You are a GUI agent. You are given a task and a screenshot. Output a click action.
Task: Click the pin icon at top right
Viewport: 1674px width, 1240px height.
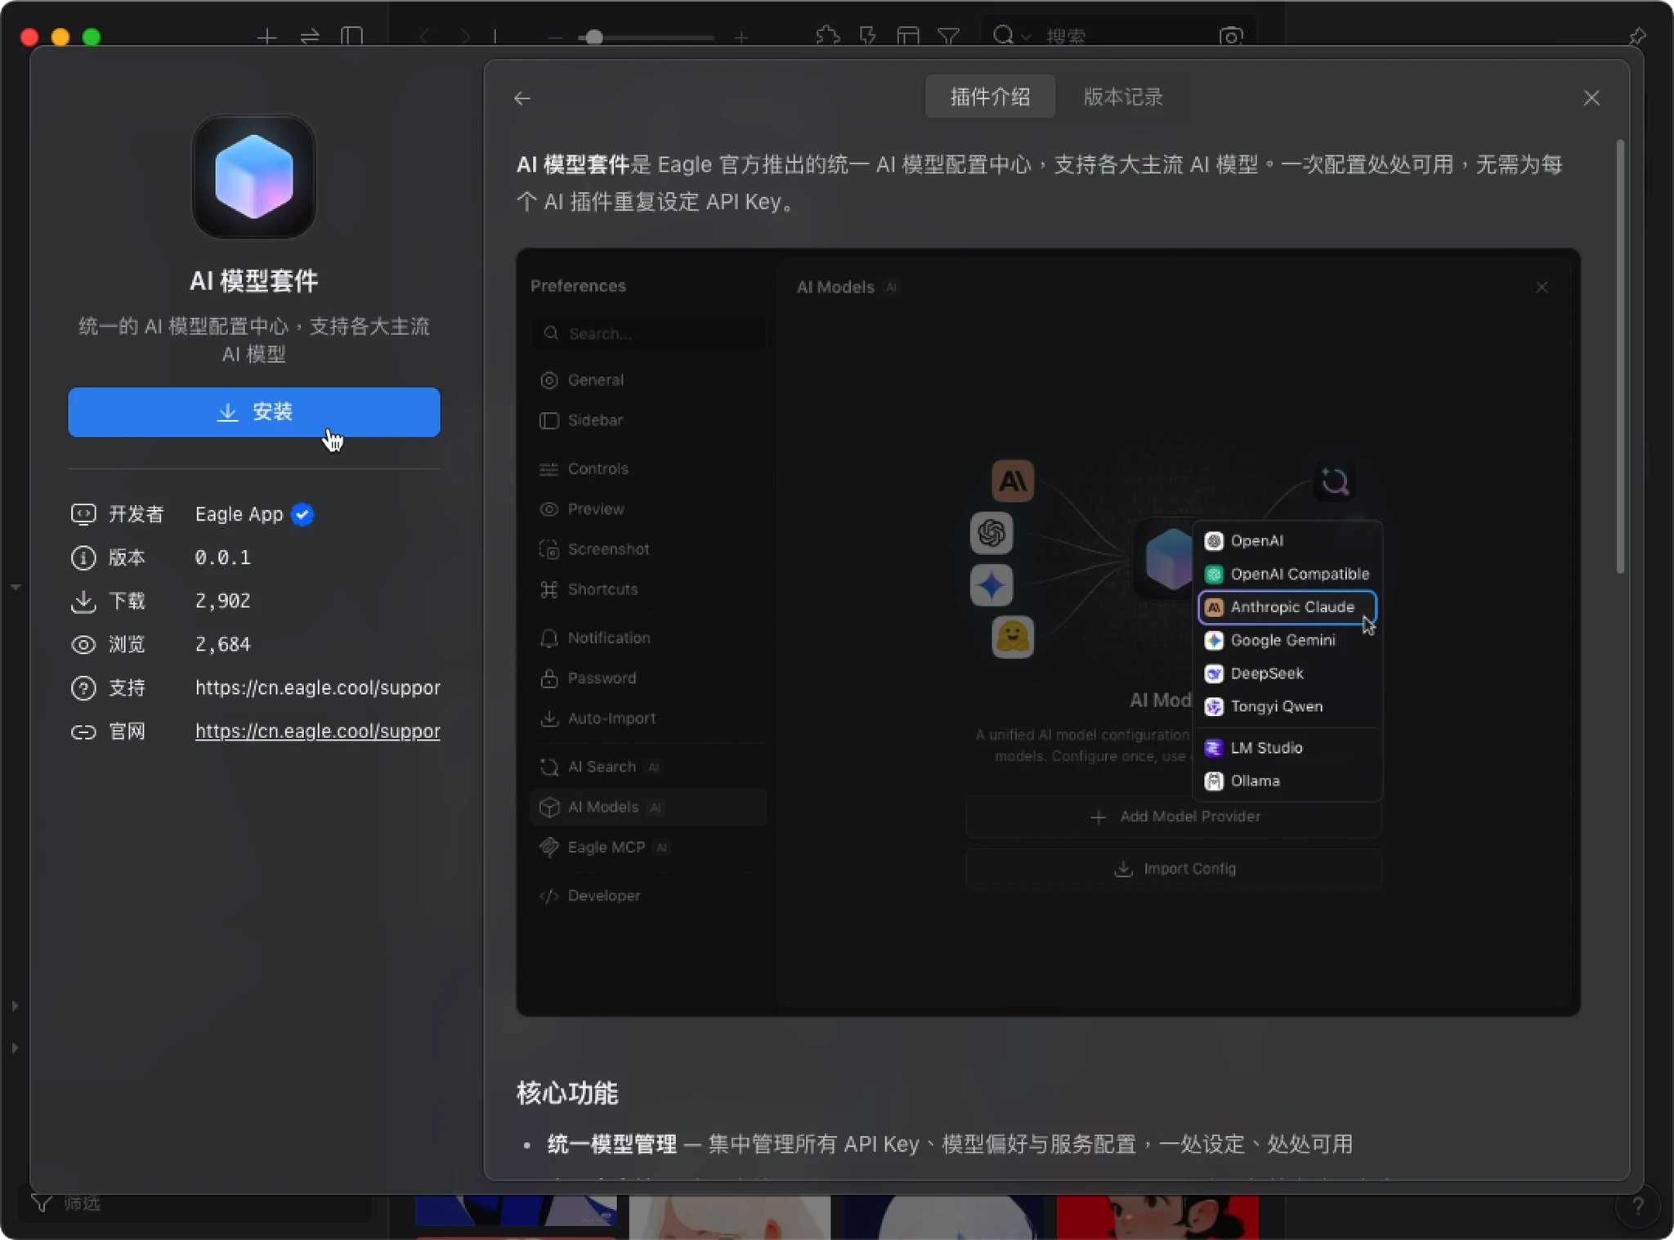pos(1636,36)
